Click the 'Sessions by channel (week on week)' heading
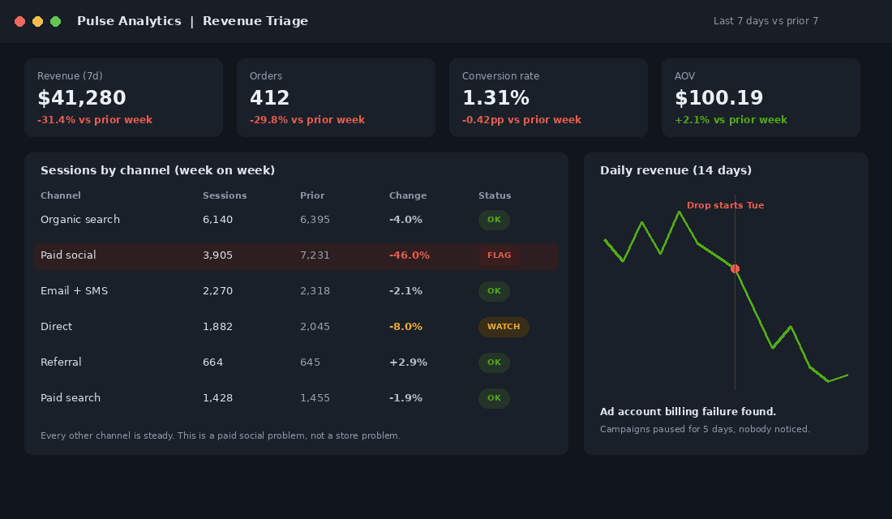This screenshot has height=519, width=892. click(157, 171)
